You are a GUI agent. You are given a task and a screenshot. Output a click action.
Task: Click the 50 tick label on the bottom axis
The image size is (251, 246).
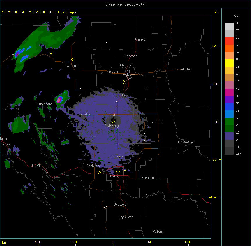coord(150,242)
